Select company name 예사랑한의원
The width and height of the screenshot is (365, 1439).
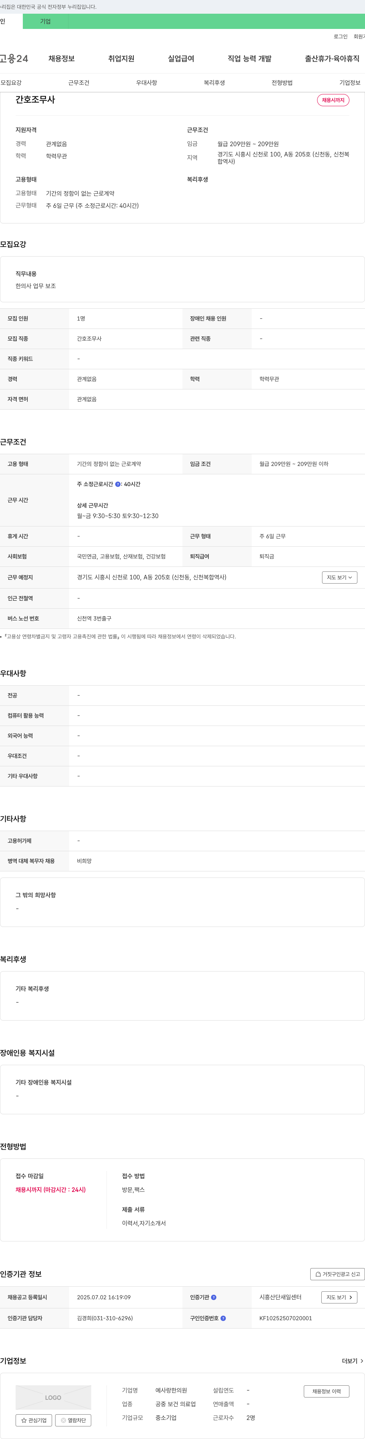pos(171,1390)
